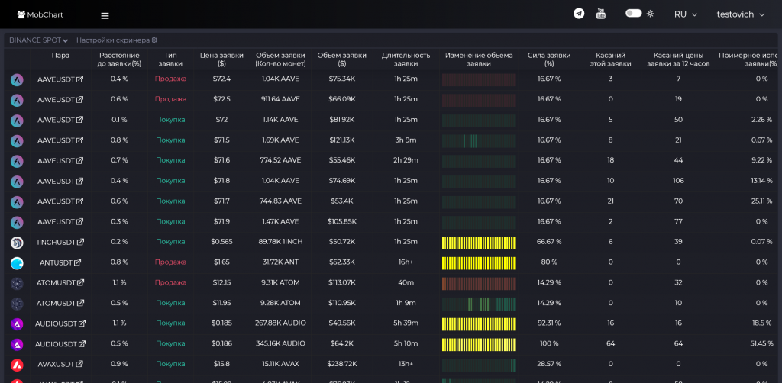Click the 89.78K 1INCH volume cell
This screenshot has width=782, height=383.
coord(280,242)
